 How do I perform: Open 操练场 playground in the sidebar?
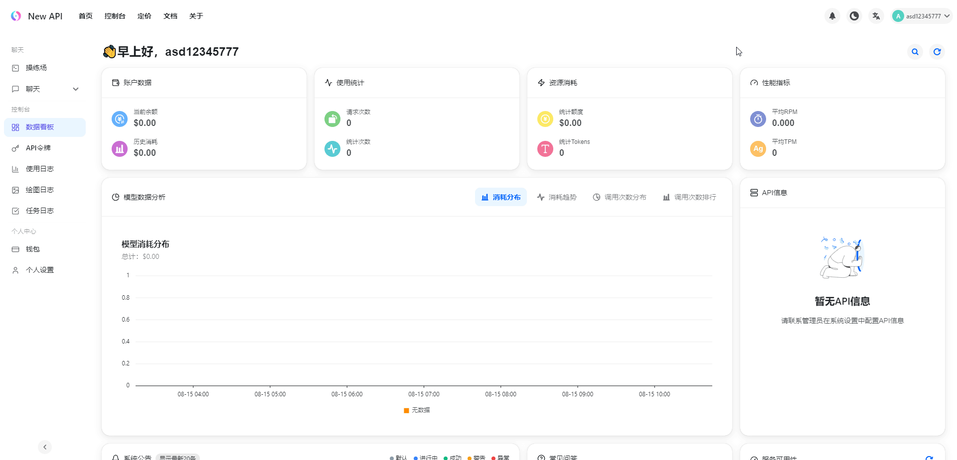coord(36,68)
